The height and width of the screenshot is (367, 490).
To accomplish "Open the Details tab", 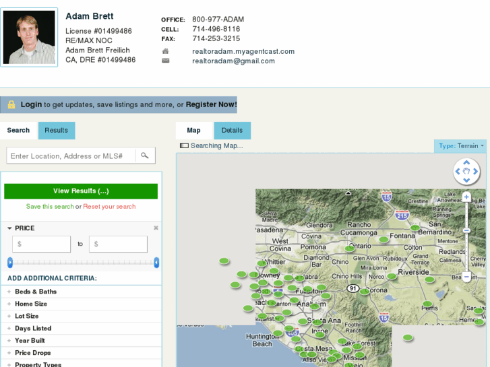I will pyautogui.click(x=232, y=130).
